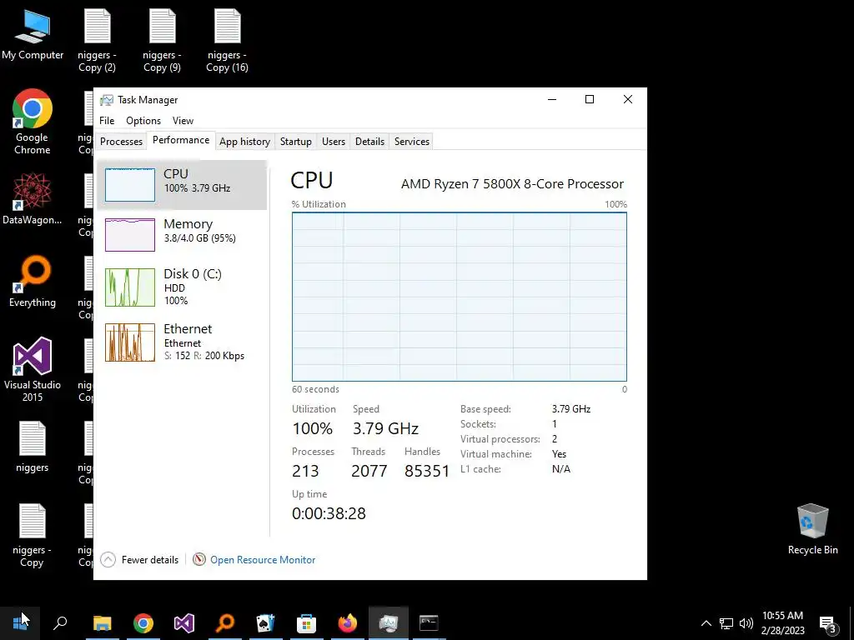Click the large CPU utilization graph
The height and width of the screenshot is (640, 854).
(460, 297)
